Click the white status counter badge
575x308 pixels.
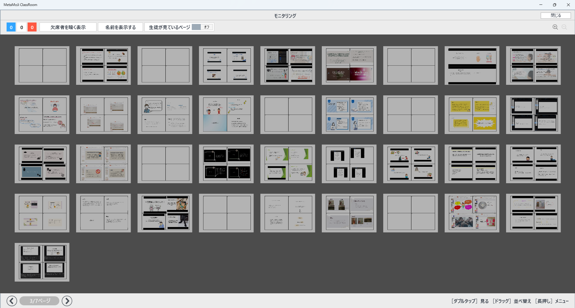22,27
